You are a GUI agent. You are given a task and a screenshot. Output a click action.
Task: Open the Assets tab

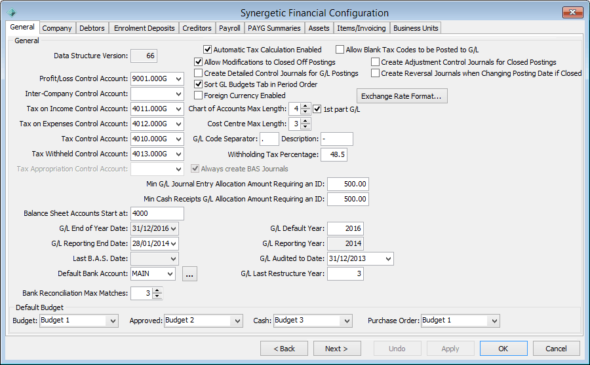tap(319, 28)
